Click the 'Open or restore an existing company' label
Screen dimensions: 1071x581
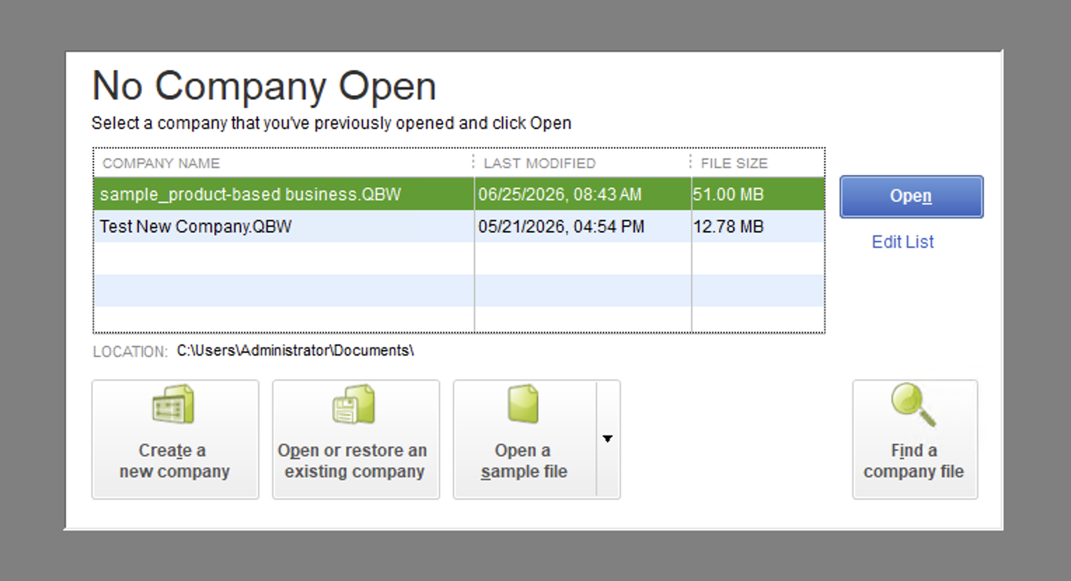(x=353, y=461)
